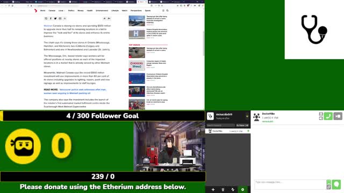Click the message input field
The width and height of the screenshot is (344, 193).
(x=290, y=184)
